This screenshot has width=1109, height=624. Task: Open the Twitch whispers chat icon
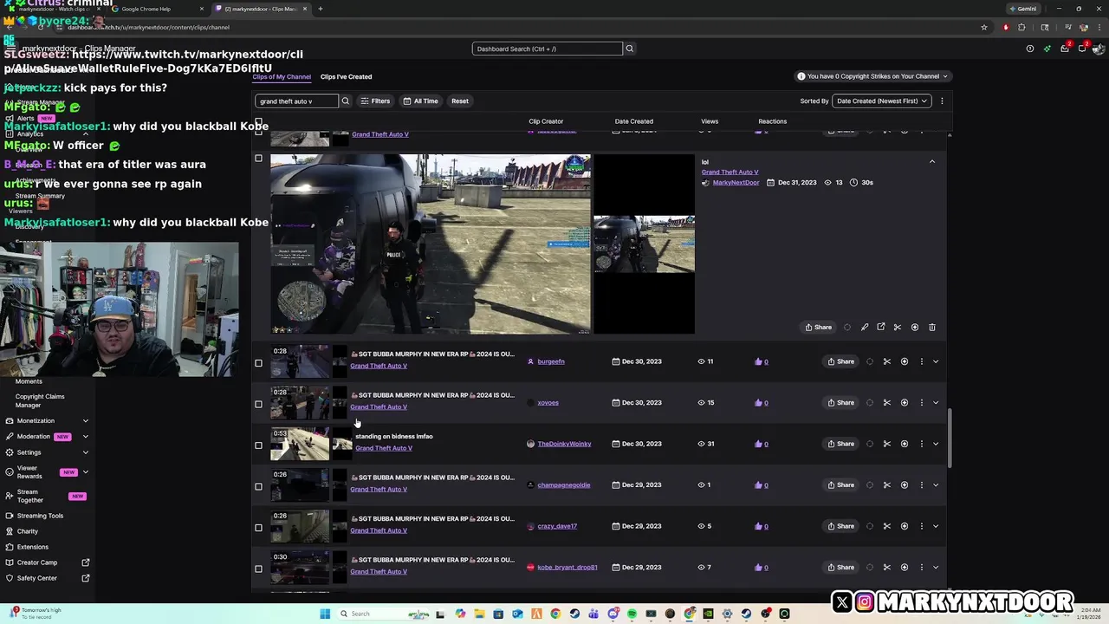pyautogui.click(x=1082, y=49)
